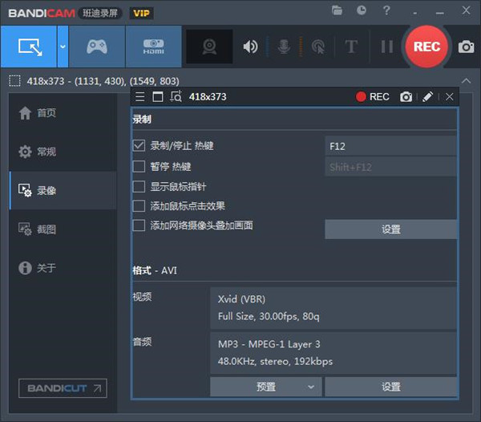Image resolution: width=481 pixels, height=422 pixels.
Task: Click the 设置 button beside webcam overlay
Action: point(391,229)
